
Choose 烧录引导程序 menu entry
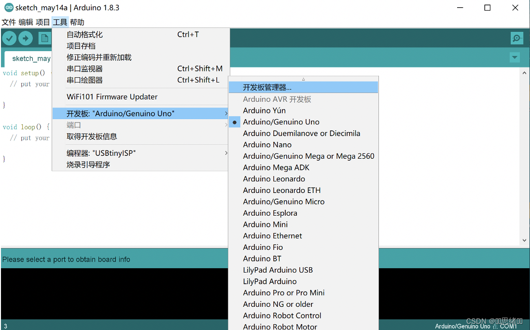[140, 165]
